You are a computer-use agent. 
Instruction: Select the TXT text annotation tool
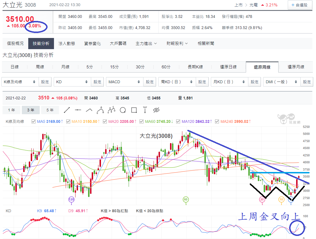point(145,110)
